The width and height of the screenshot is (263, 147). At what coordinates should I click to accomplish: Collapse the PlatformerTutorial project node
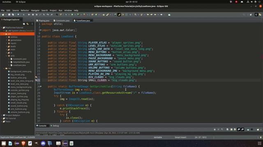[x=2, y=27]
